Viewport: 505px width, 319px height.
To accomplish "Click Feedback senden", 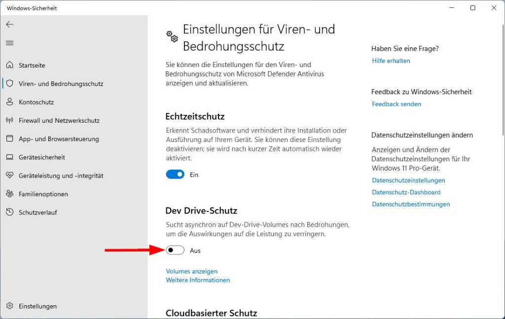I will (397, 104).
